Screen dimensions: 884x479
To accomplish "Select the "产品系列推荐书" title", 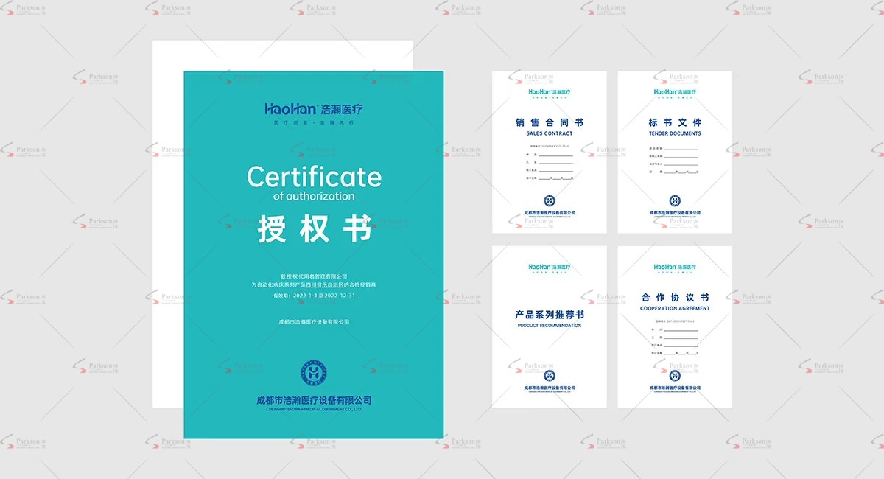I will point(550,315).
